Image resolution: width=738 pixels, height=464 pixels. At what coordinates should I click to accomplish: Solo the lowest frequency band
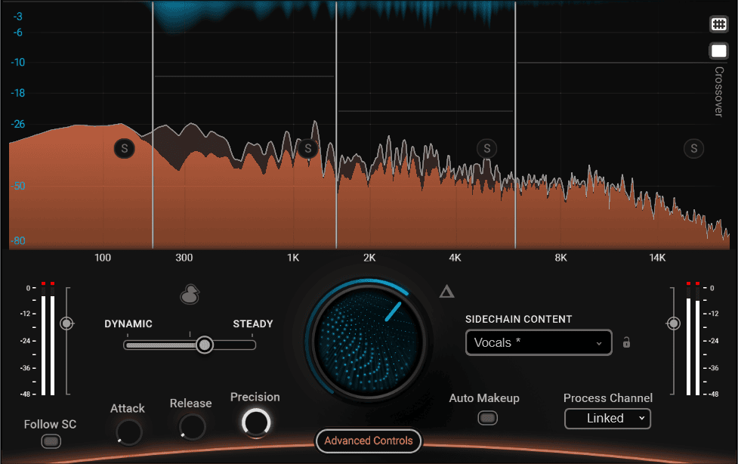tap(124, 148)
